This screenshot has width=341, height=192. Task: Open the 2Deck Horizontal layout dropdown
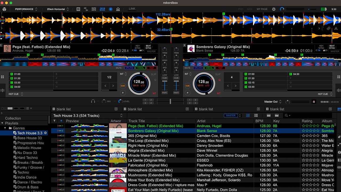coord(58,9)
